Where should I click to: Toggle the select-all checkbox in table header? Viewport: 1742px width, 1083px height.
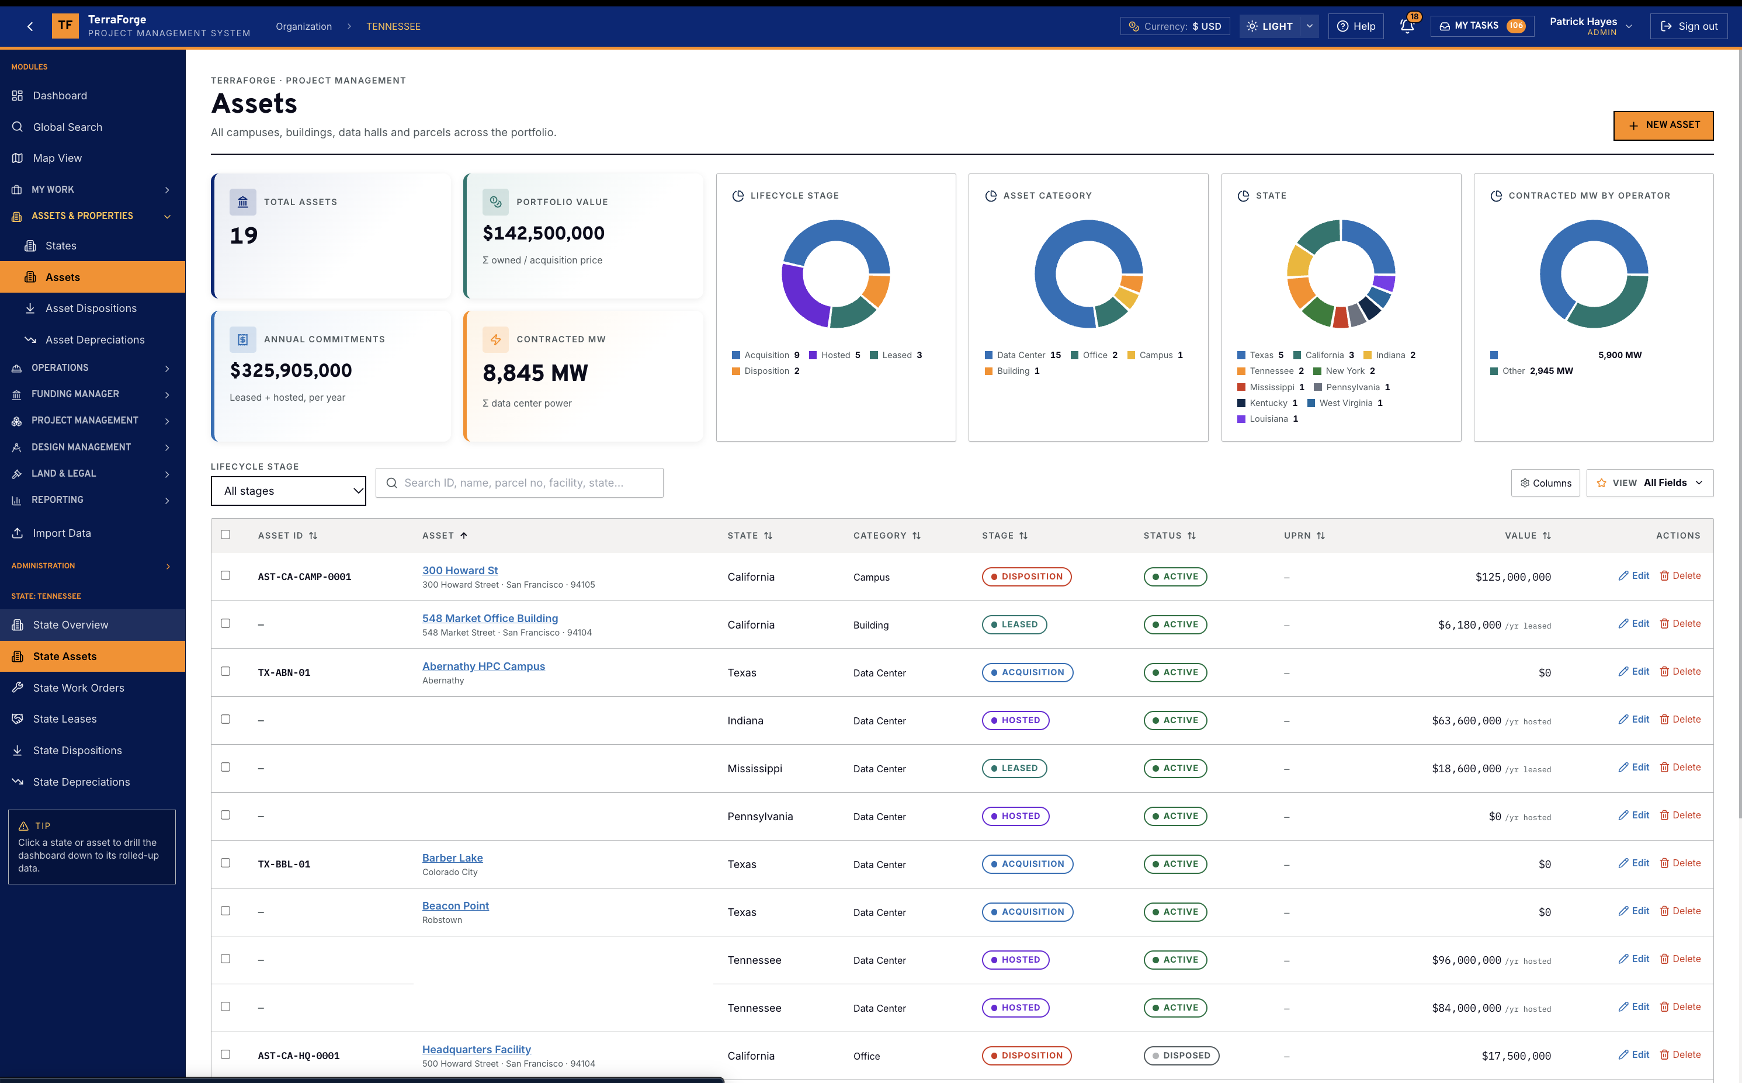pyautogui.click(x=225, y=534)
